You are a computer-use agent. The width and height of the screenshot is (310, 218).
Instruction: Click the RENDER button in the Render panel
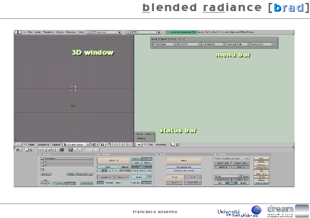click(x=113, y=160)
